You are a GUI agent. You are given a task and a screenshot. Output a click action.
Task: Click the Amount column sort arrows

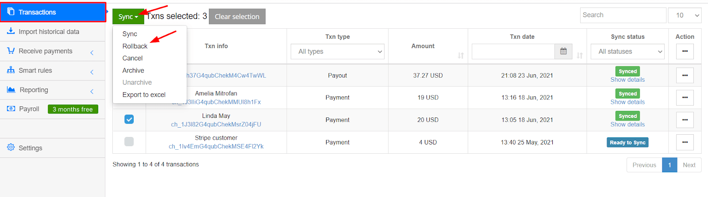[x=461, y=55]
